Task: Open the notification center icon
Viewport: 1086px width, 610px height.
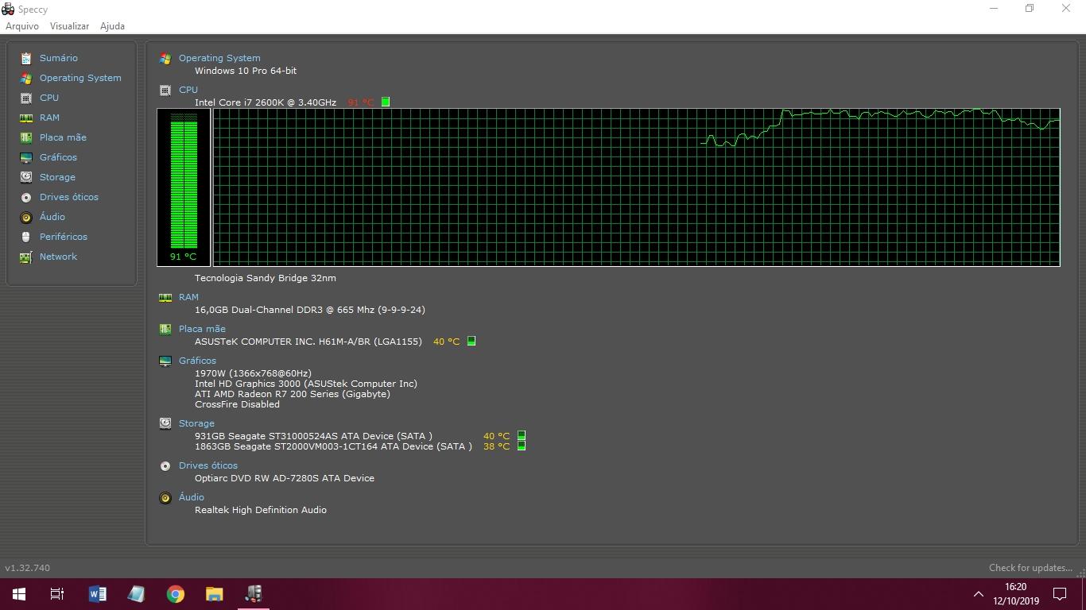Action: coord(1060,594)
